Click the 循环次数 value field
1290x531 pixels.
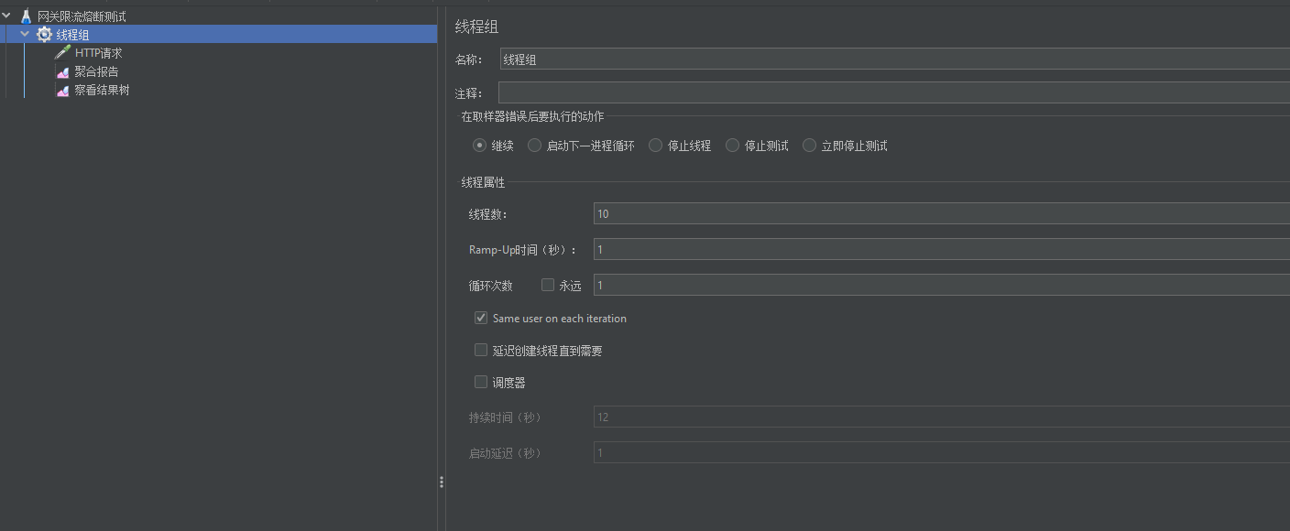pos(942,285)
